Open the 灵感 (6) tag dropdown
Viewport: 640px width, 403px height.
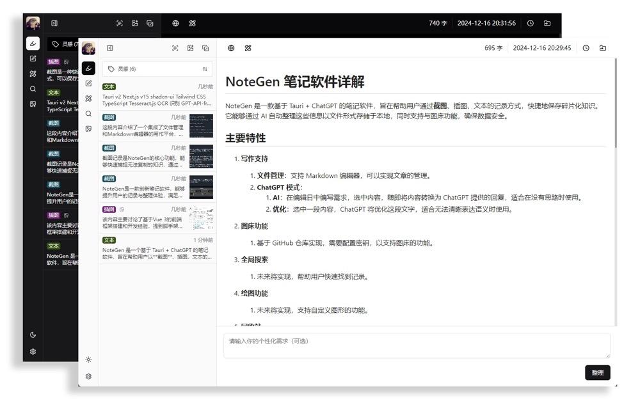click(x=128, y=69)
